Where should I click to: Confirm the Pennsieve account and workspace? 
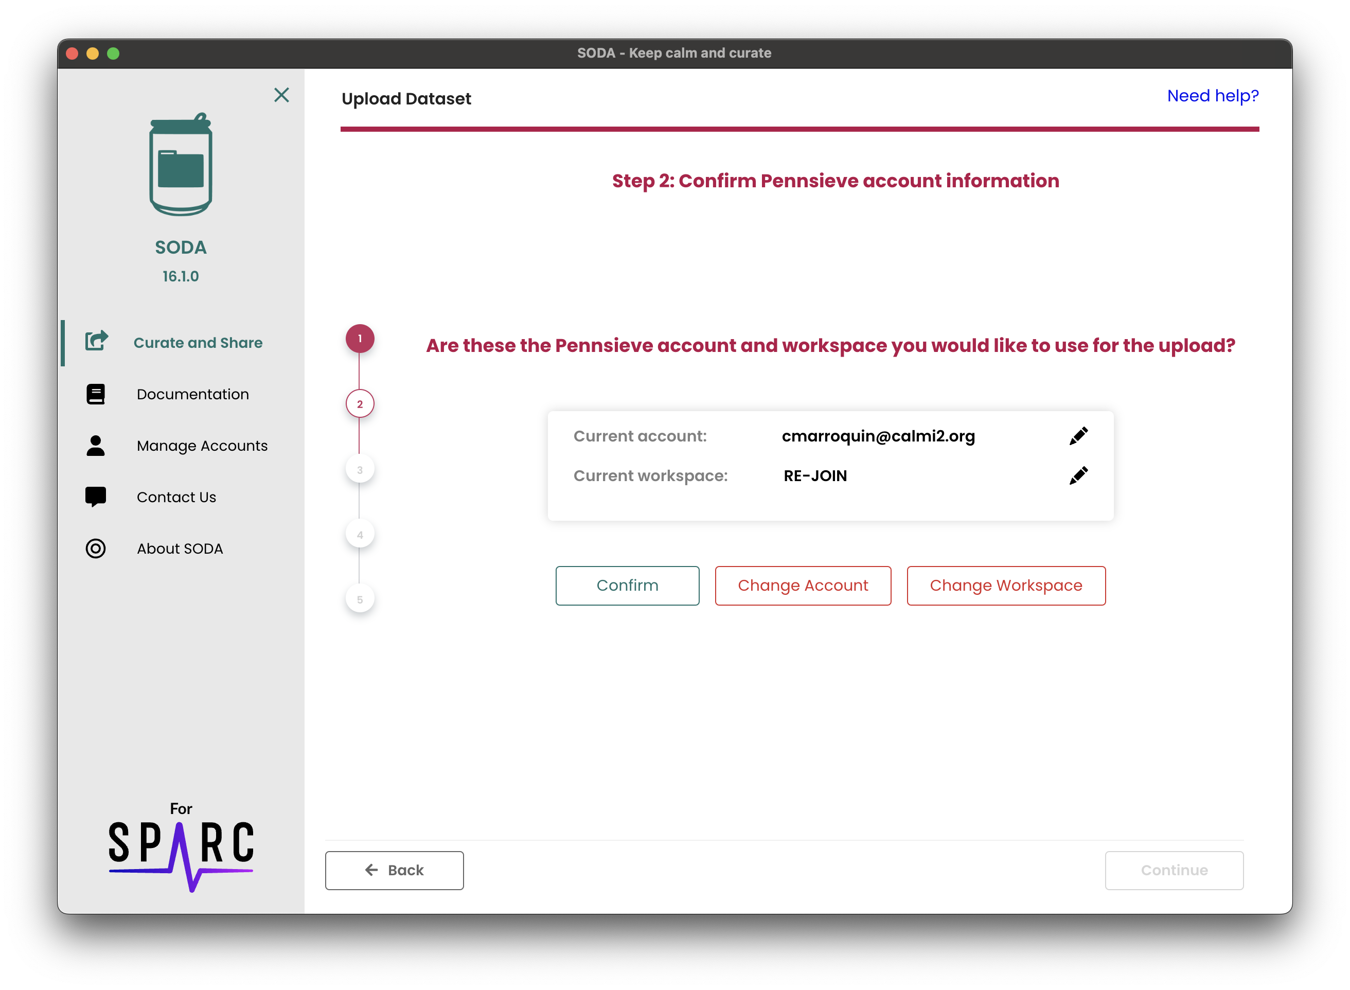627,586
